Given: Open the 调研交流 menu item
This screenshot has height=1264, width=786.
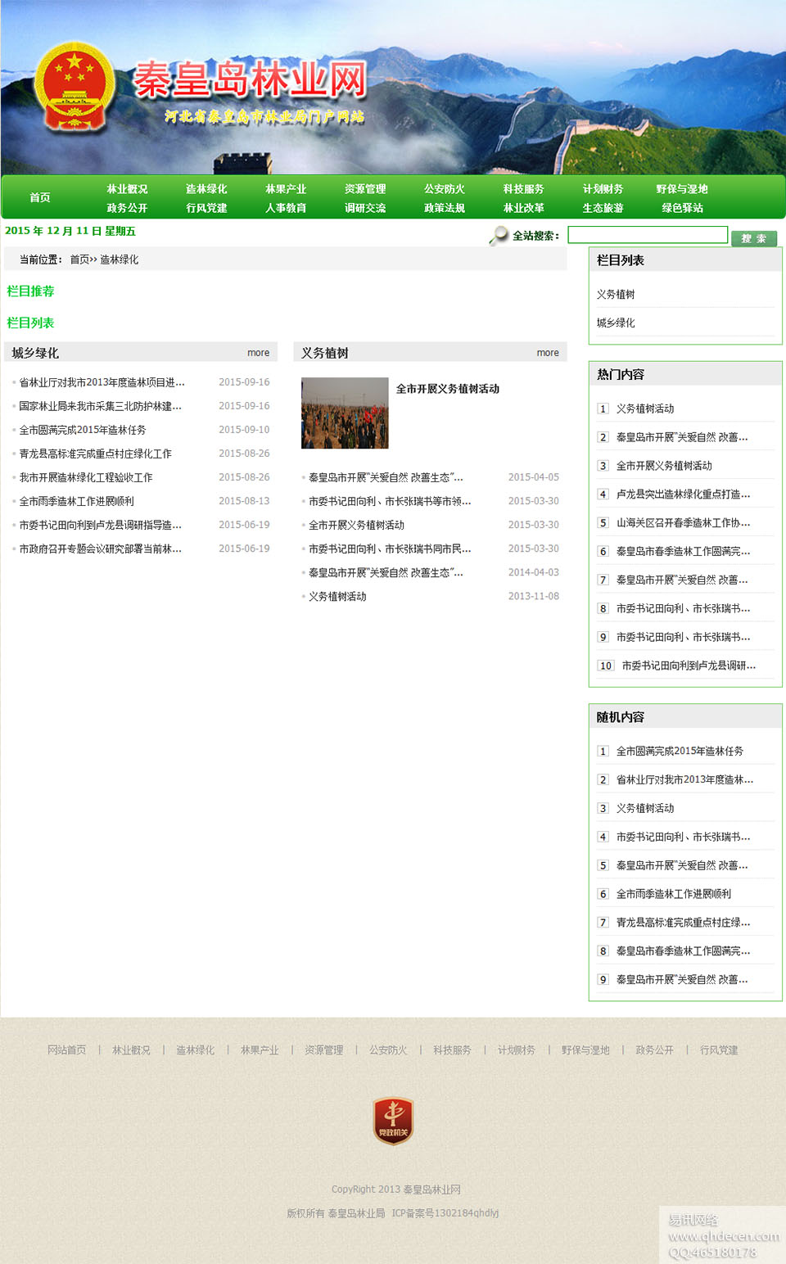Looking at the screenshot, I should click(365, 208).
